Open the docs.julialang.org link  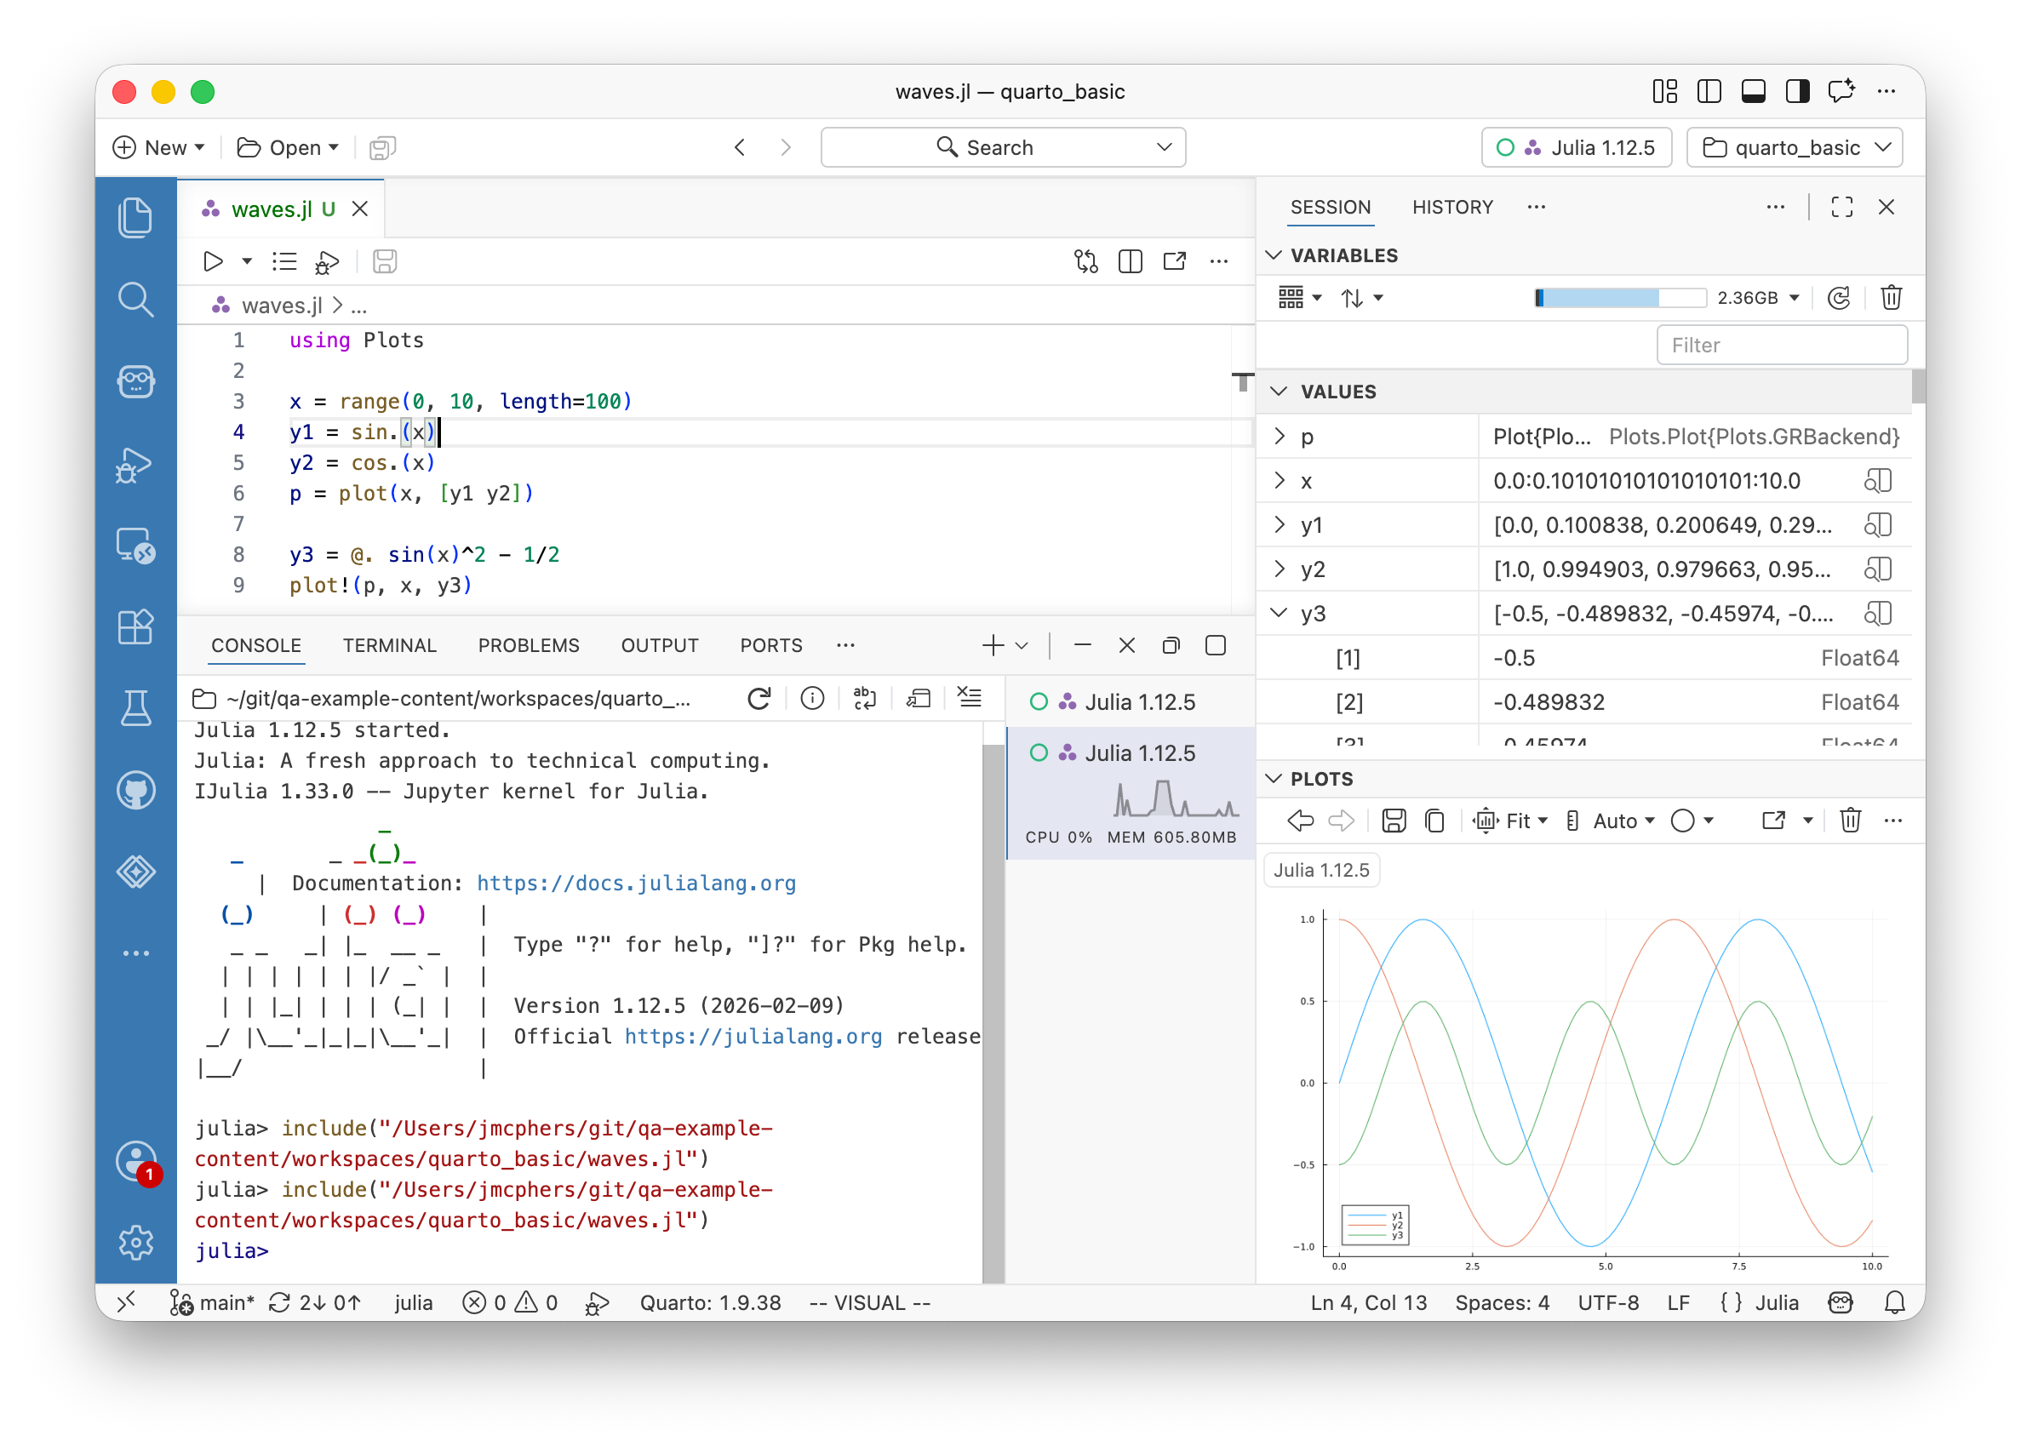point(636,884)
